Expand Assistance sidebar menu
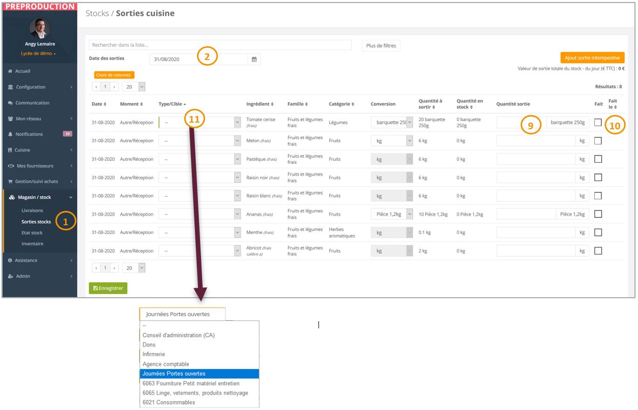This screenshot has width=638, height=410. click(39, 261)
